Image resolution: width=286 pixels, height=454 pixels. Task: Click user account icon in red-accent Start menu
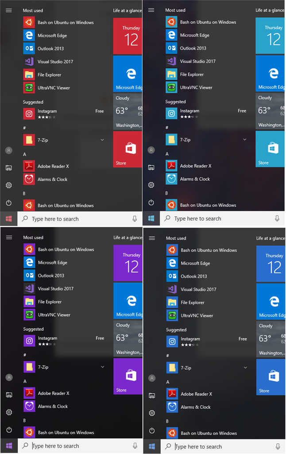9,150
